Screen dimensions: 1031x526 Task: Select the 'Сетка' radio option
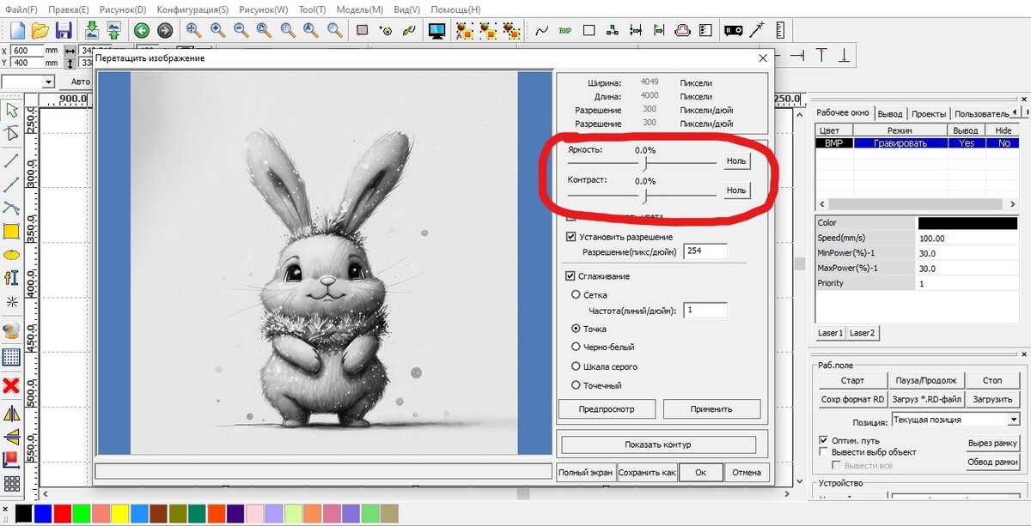tap(577, 294)
